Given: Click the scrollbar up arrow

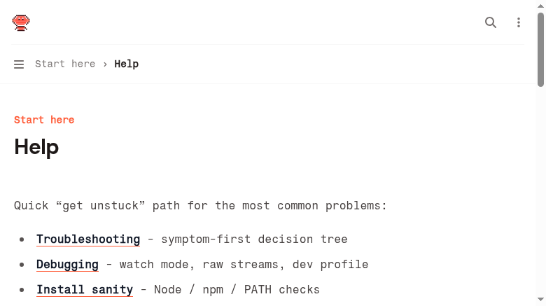Looking at the screenshot, I should click(540, 6).
